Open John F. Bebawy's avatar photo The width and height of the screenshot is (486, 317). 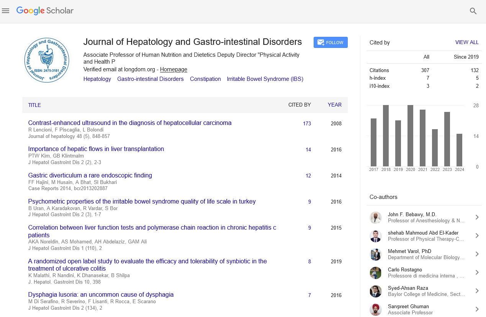(375, 217)
